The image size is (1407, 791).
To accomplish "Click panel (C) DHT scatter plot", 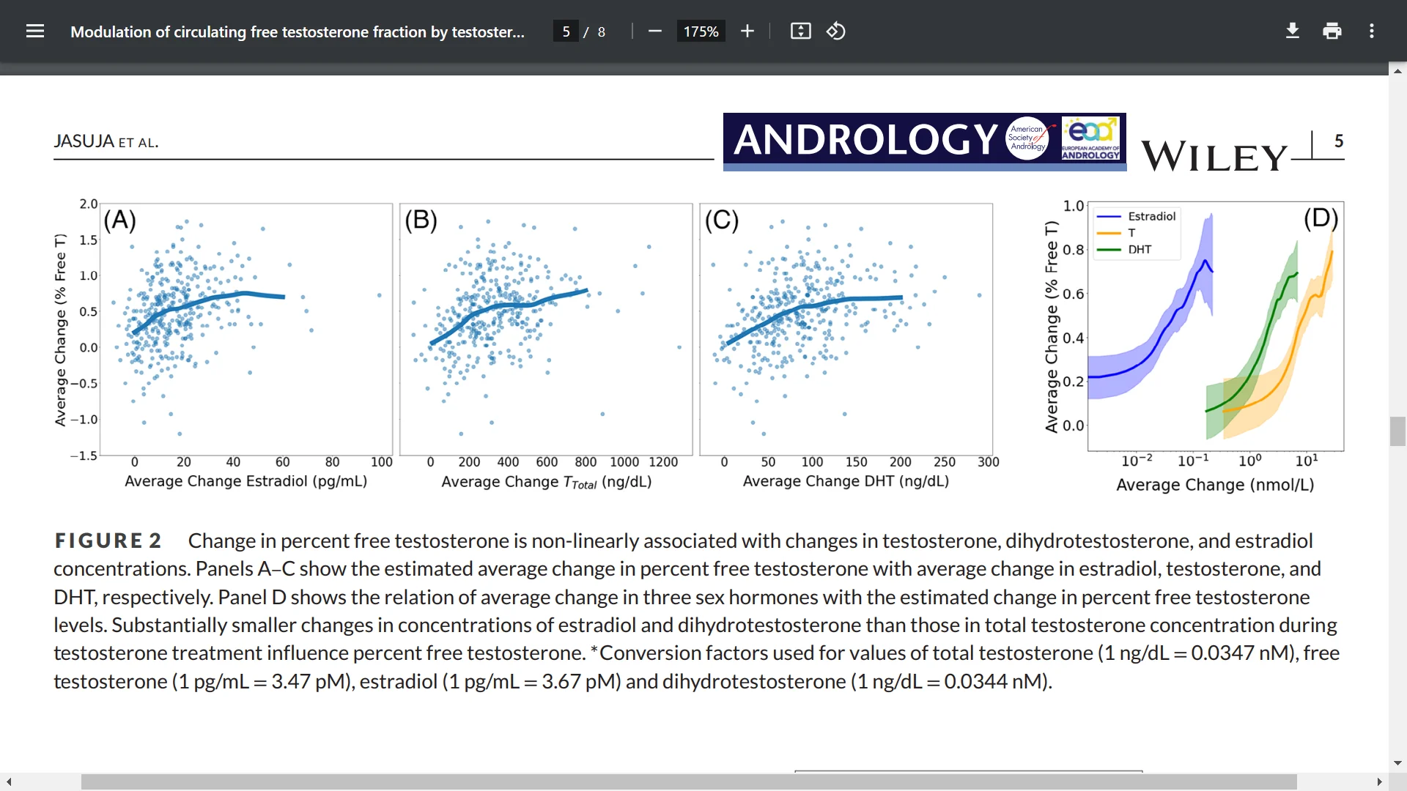I will [846, 329].
